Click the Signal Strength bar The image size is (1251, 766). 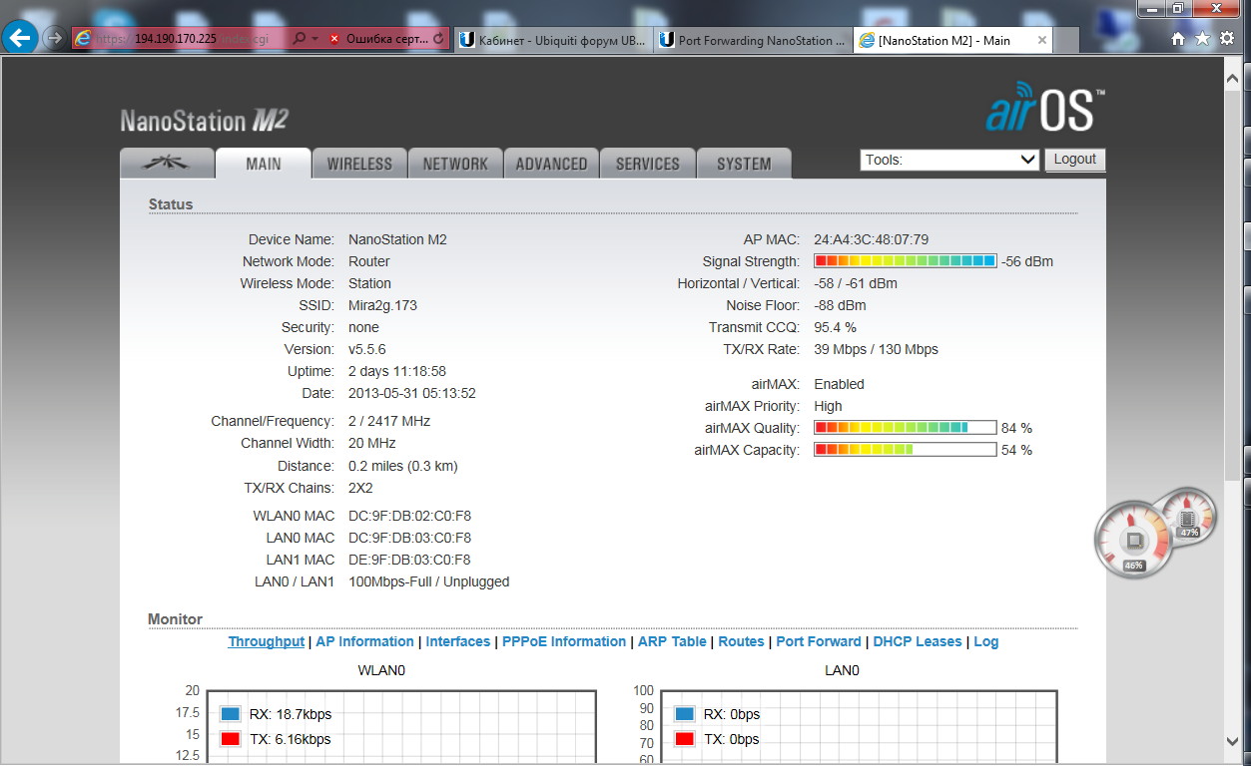(x=906, y=261)
